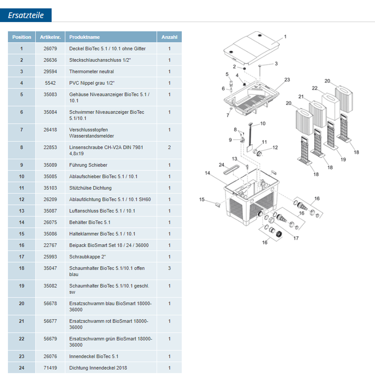Select 'Ersatzschwamm blau BioSmart 18000-36000'

[x=110, y=306]
